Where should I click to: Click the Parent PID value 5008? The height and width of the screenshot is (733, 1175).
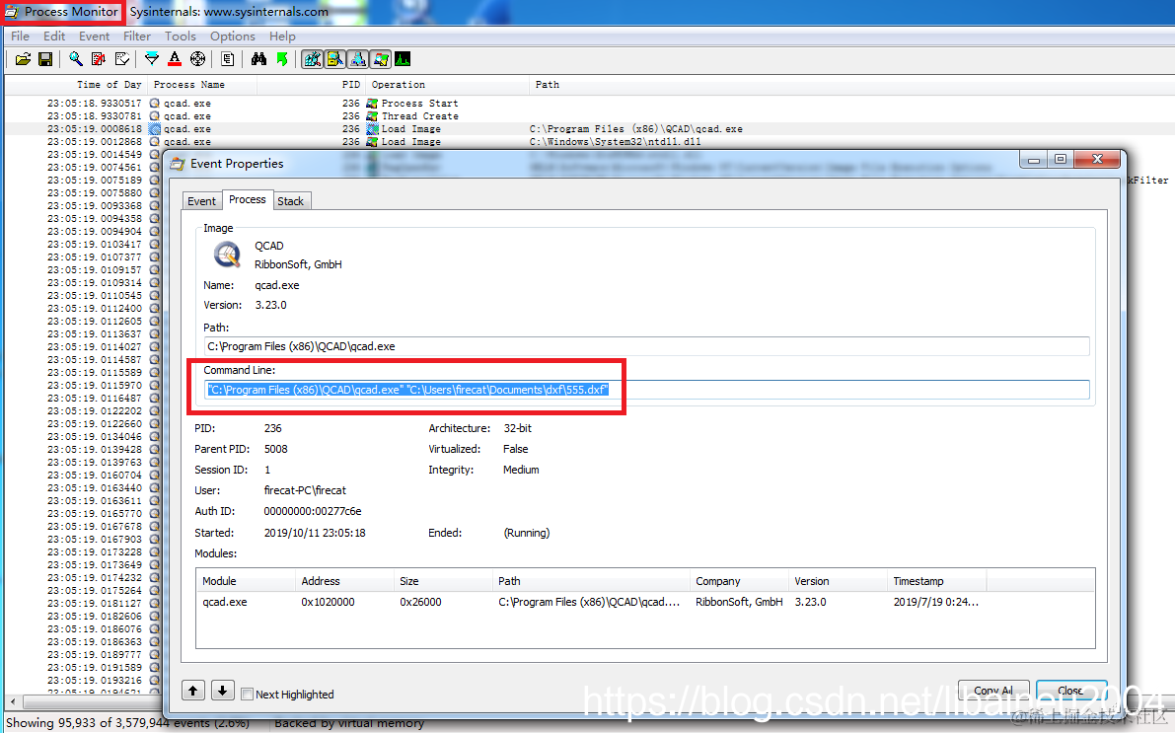click(276, 449)
